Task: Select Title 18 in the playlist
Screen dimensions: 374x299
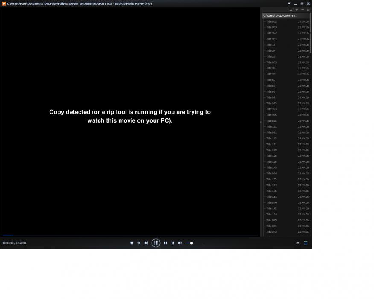Action: pos(286,45)
